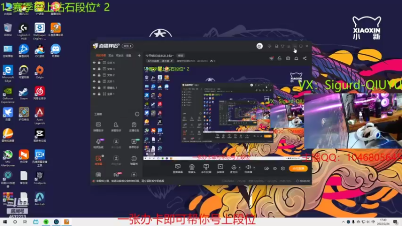Open the third scene tab
The image size is (402, 226).
click(120, 55)
